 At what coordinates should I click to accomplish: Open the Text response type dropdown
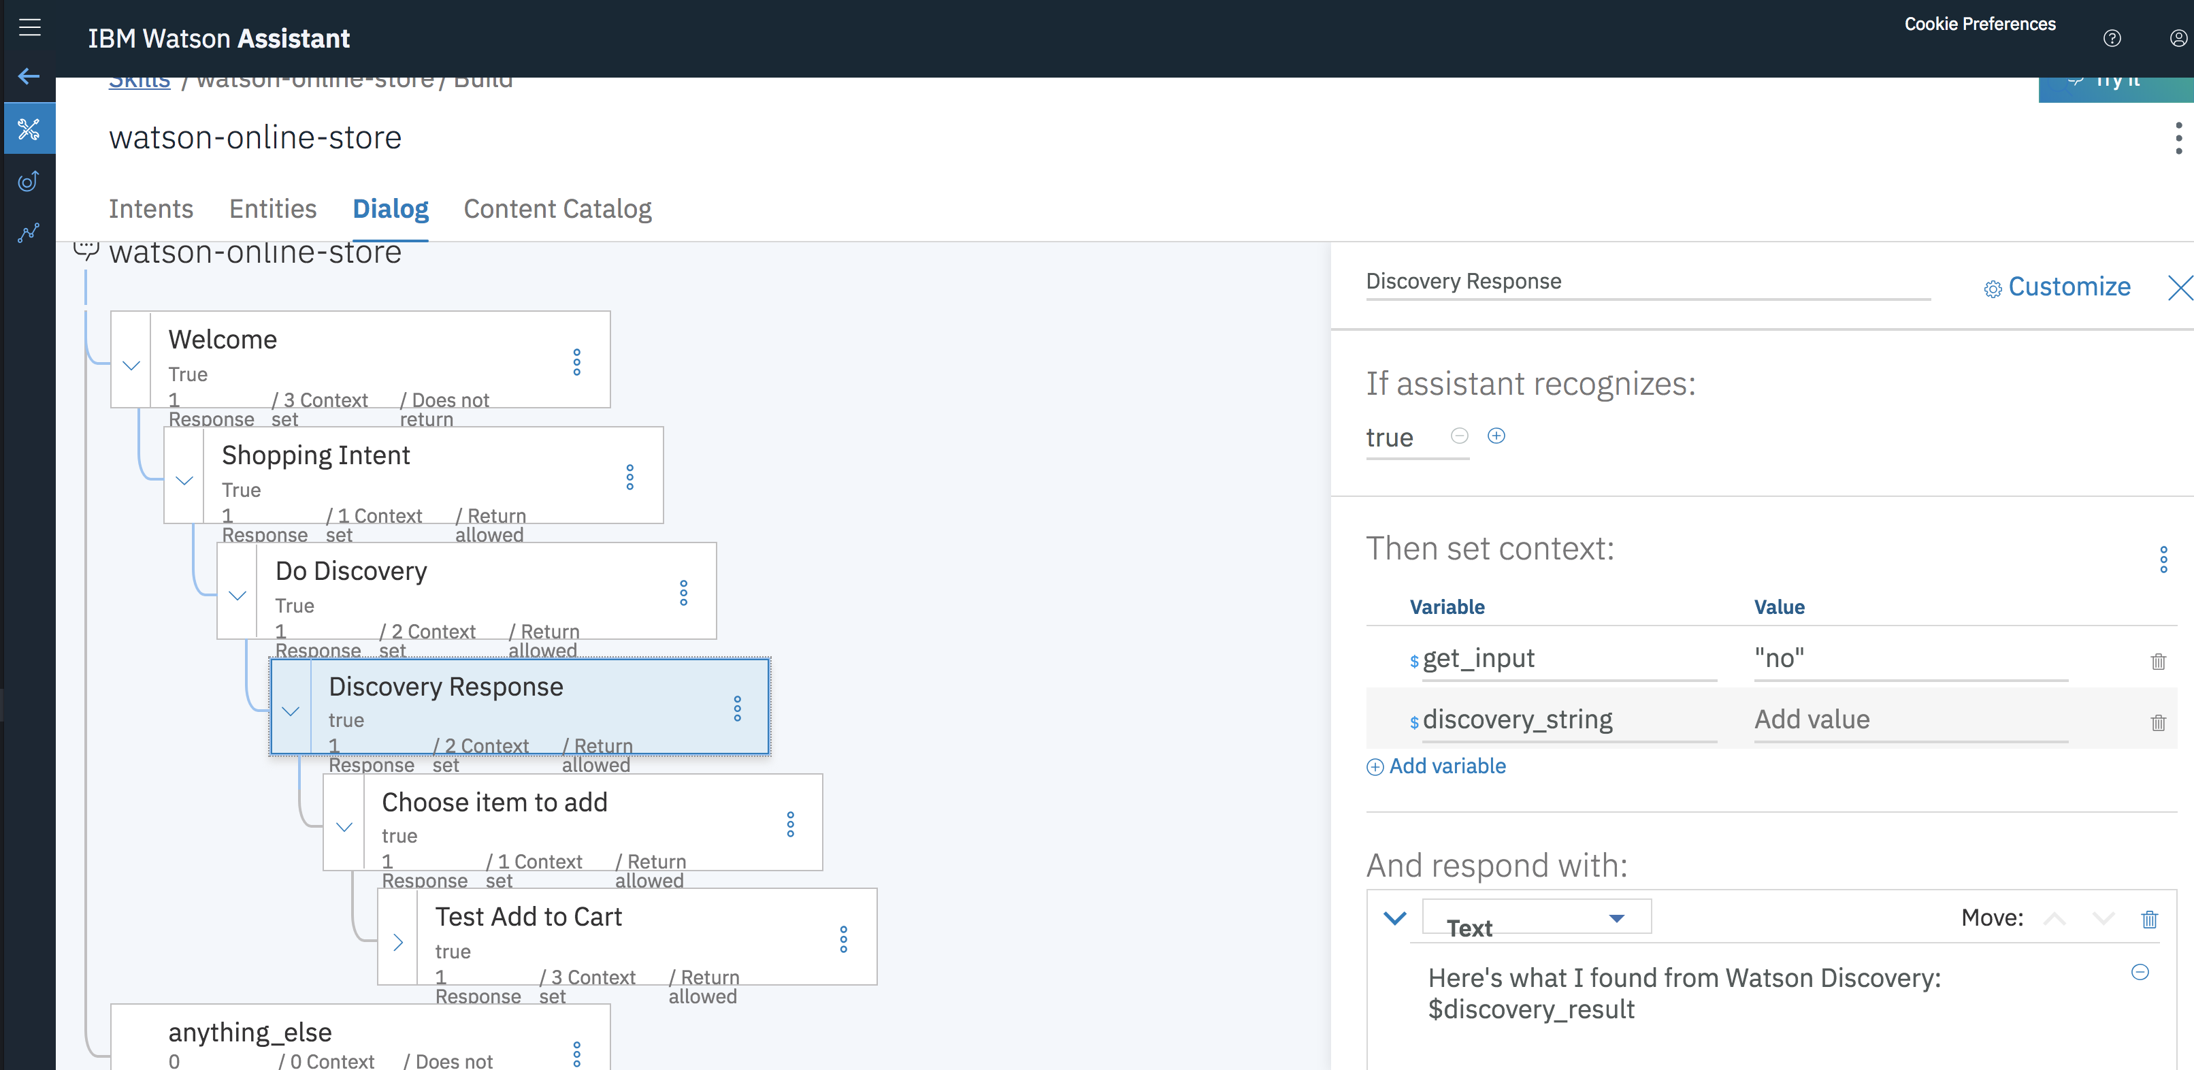tap(1536, 918)
